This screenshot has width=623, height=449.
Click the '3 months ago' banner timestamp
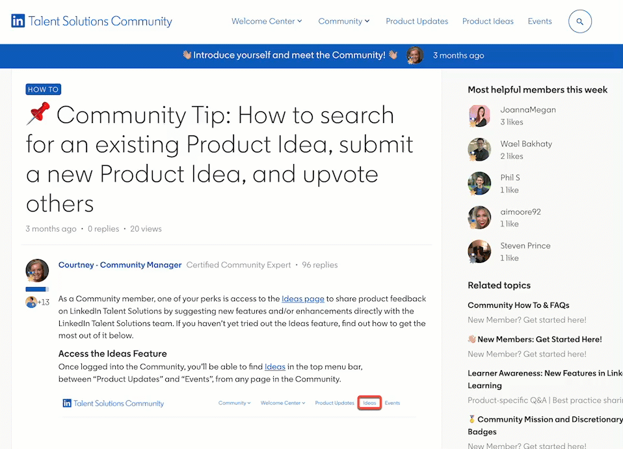[x=458, y=55]
